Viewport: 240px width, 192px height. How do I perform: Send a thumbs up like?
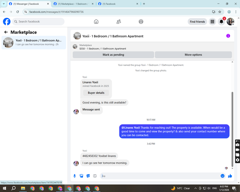coord(230,176)
